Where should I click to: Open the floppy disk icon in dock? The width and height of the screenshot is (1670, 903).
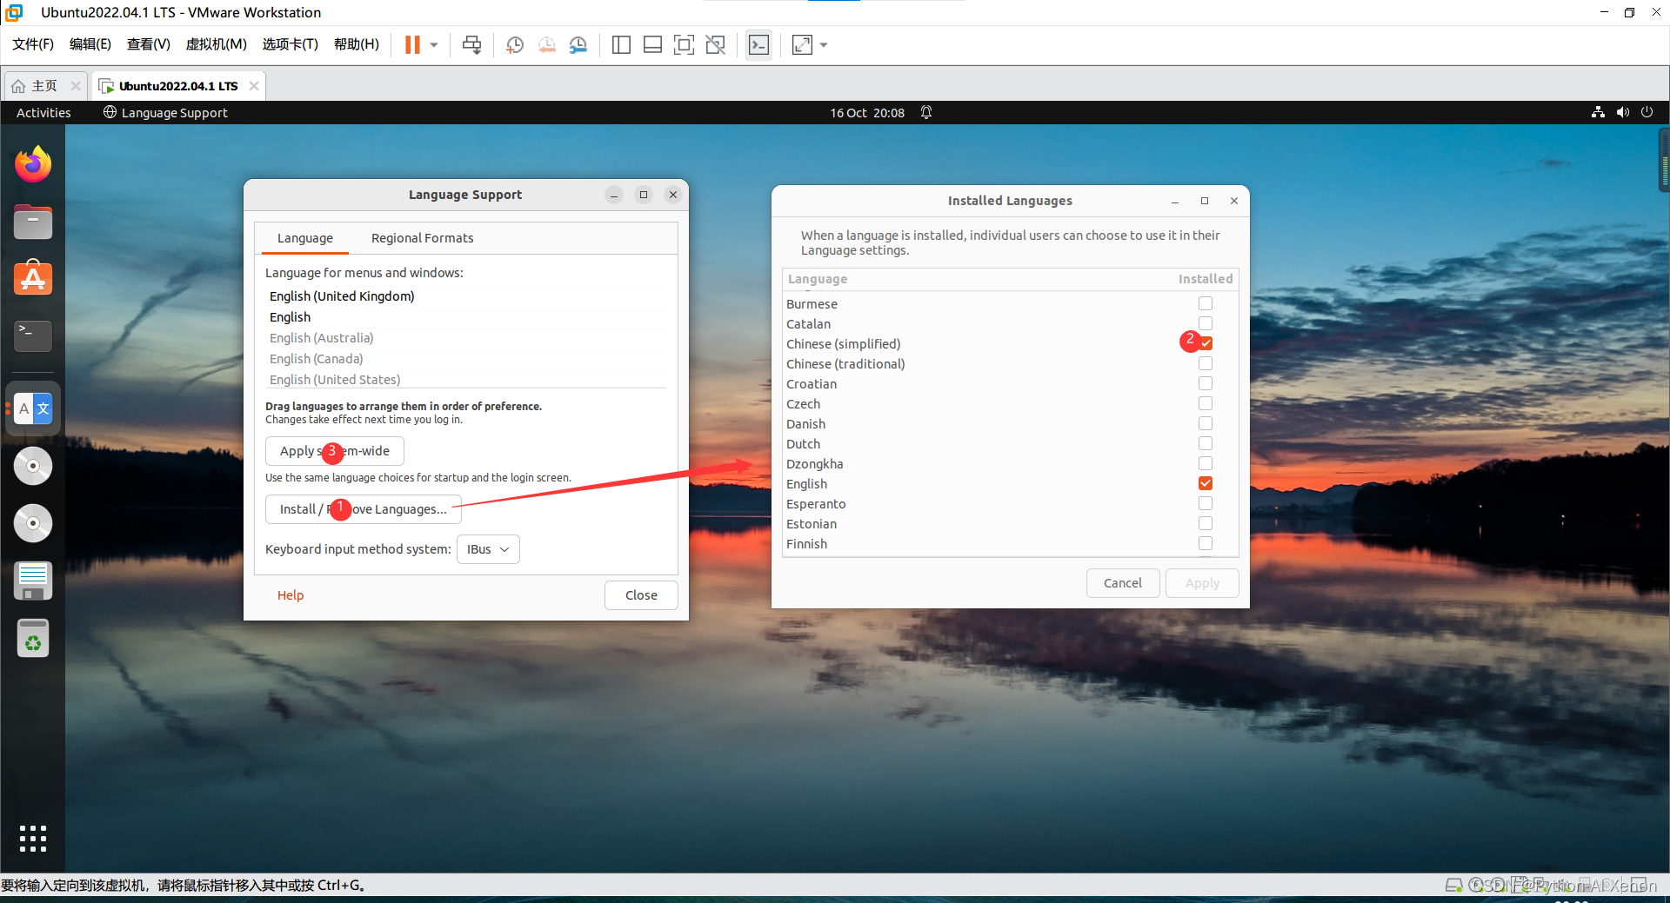[33, 581]
